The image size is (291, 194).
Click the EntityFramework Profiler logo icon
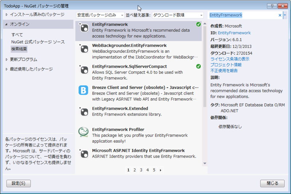click(x=83, y=132)
